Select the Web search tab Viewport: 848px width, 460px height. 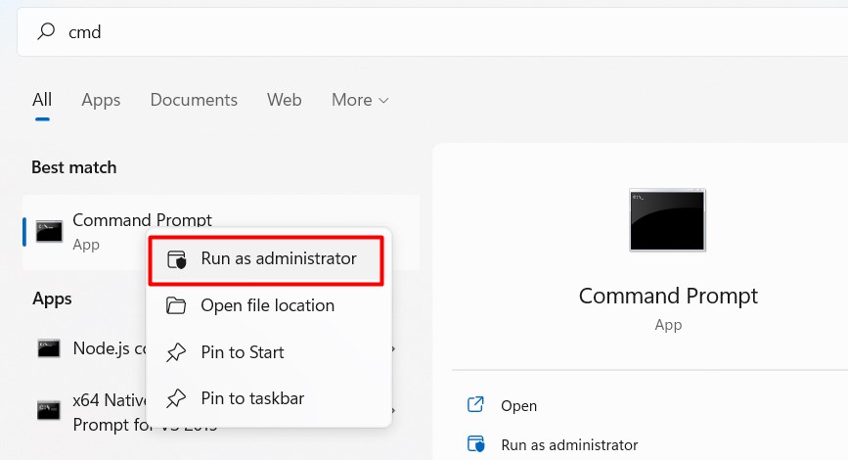284,100
